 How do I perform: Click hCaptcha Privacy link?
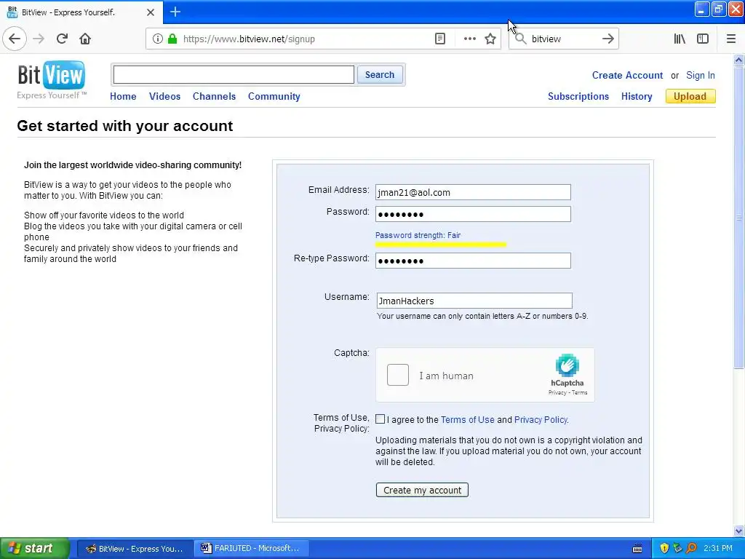pos(557,392)
